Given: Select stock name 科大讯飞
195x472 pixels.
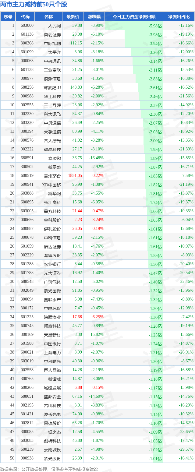Looking at the screenshot, I should (x=52, y=114).
